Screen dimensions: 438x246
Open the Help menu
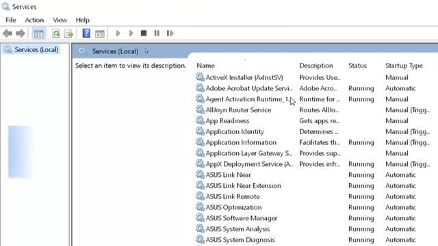[x=82, y=20]
